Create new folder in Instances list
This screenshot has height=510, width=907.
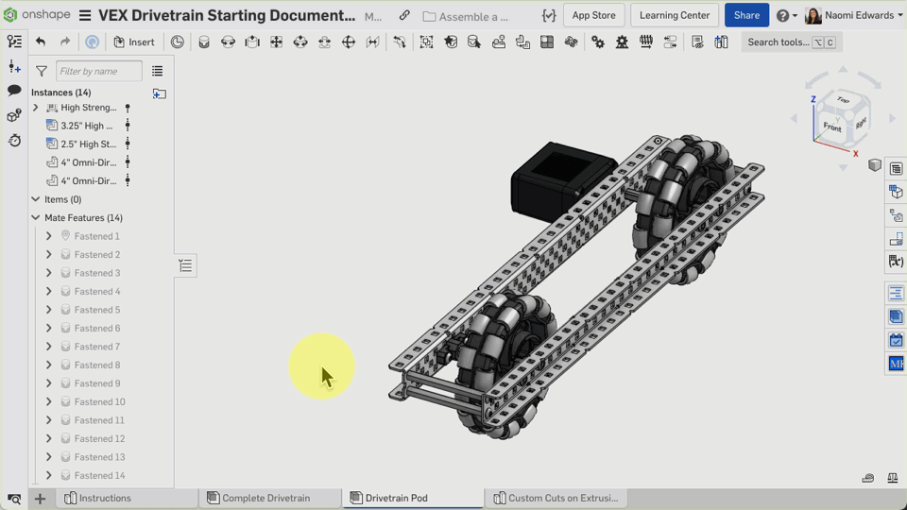tap(159, 93)
